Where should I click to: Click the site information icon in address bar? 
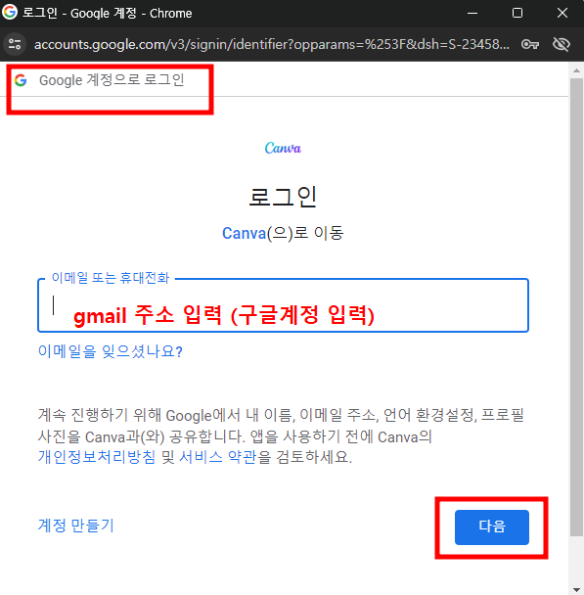coord(15,44)
